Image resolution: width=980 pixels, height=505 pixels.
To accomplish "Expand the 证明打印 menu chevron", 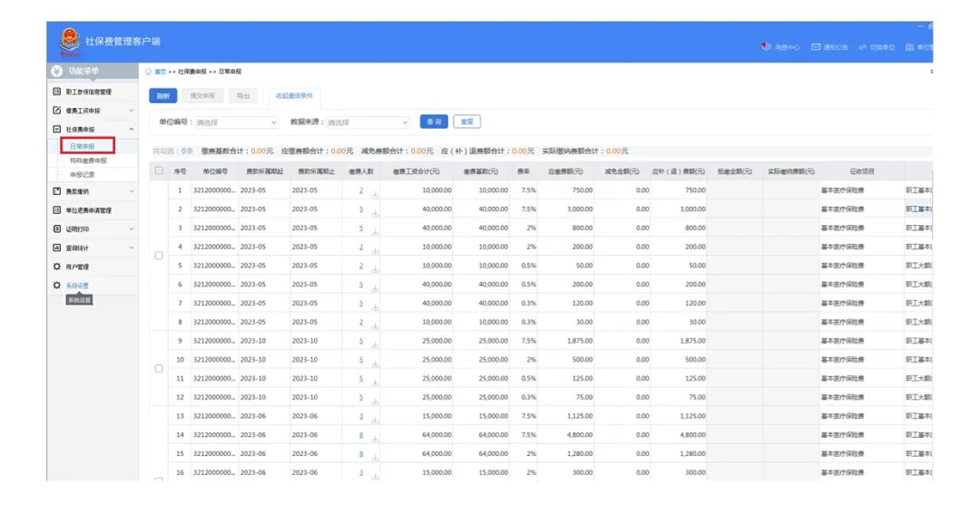I will click(x=132, y=229).
